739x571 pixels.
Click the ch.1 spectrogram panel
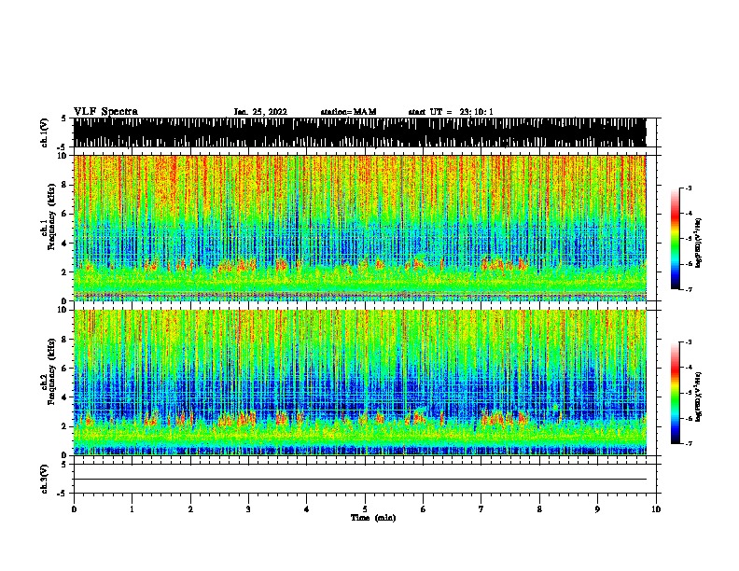pyautogui.click(x=359, y=228)
